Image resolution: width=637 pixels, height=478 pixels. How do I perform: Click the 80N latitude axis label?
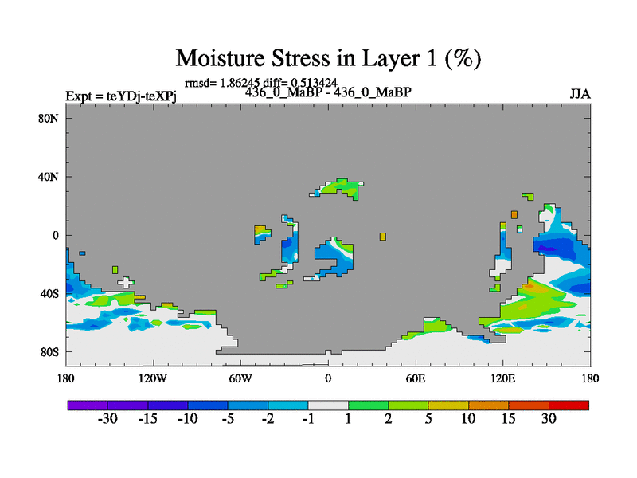tap(52, 118)
